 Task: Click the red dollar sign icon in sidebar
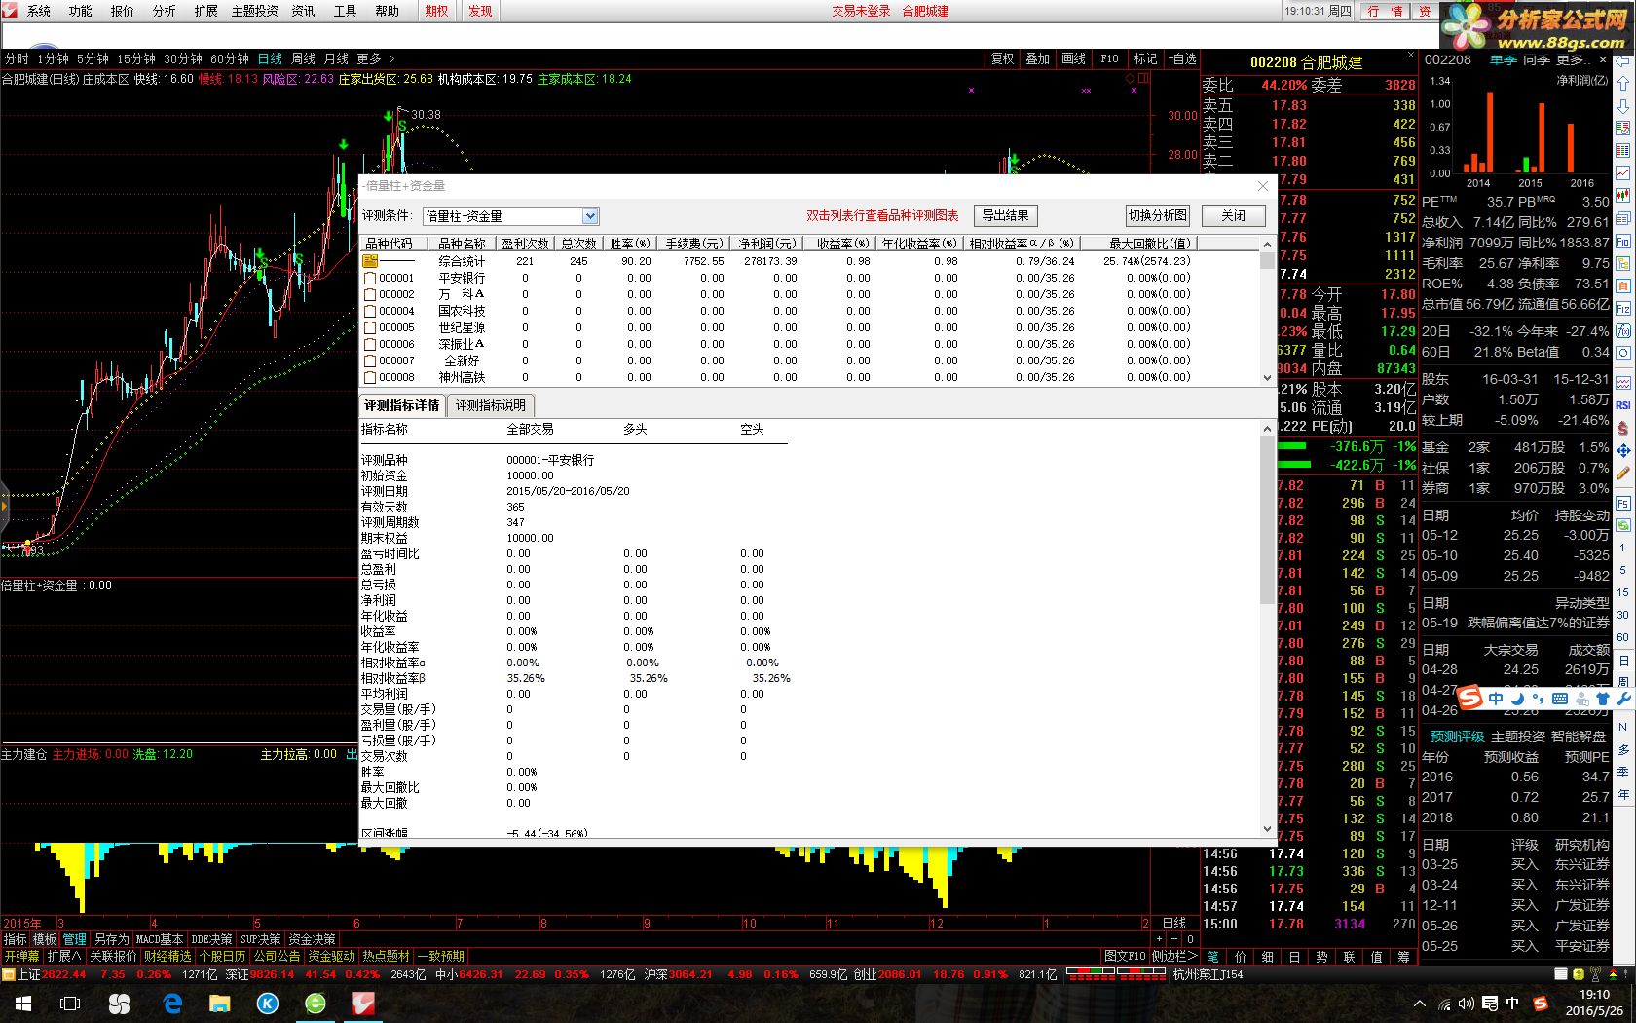[x=1623, y=428]
